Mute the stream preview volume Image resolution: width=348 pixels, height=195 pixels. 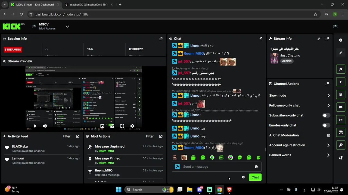(x=45, y=126)
